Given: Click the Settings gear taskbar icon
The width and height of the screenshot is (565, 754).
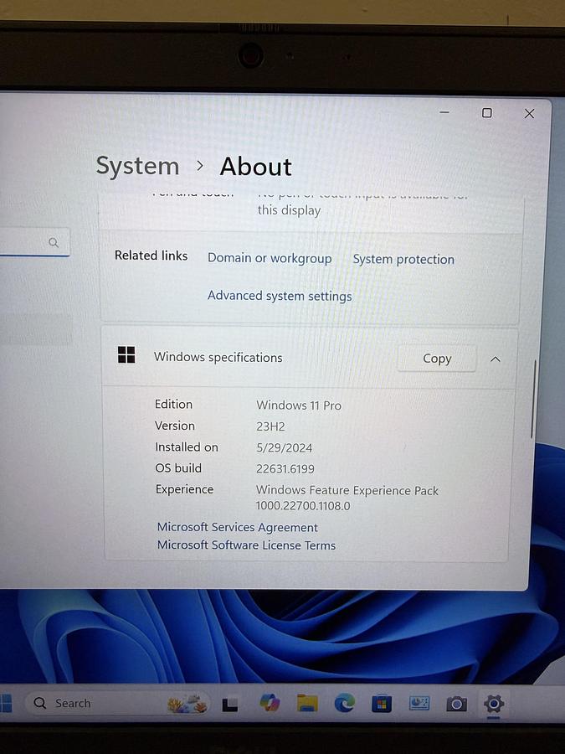Looking at the screenshot, I should coord(493,704).
